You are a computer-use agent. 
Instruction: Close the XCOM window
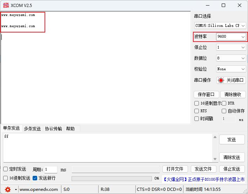(x=240, y=5)
